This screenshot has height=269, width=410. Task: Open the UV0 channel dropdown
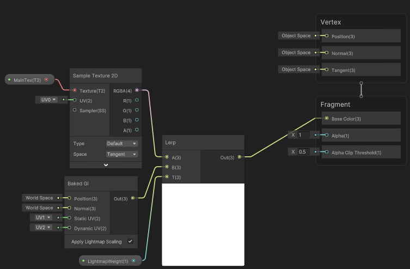click(49, 100)
